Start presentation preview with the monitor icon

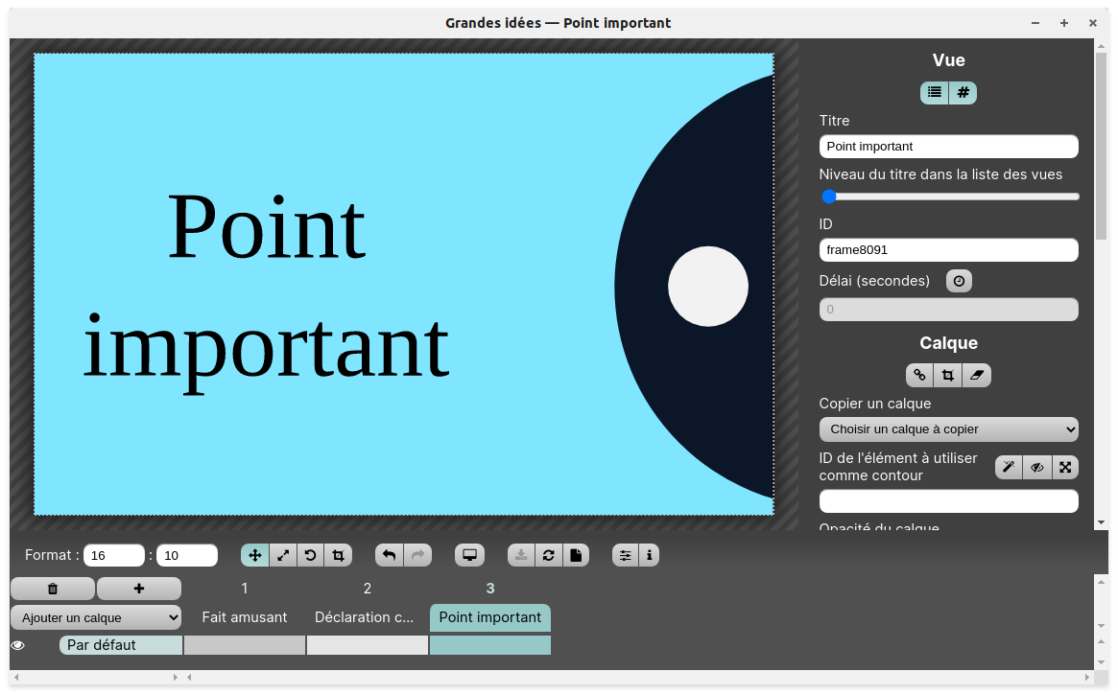(x=469, y=555)
